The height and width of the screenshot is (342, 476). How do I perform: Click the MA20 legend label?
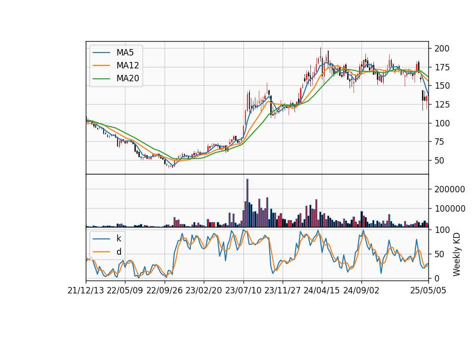(127, 79)
